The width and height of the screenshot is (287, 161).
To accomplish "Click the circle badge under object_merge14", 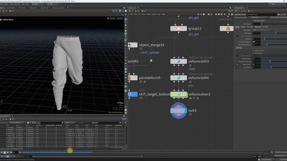I will [x=141, y=49].
